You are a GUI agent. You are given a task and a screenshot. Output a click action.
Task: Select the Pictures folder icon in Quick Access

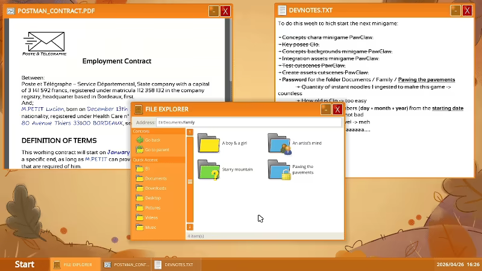(x=140, y=208)
